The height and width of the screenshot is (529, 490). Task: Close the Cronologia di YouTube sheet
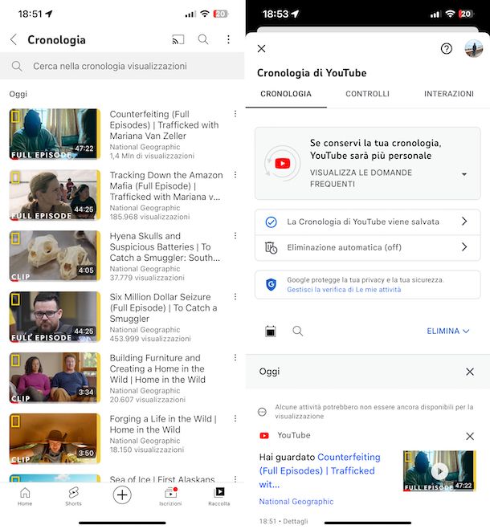[261, 49]
